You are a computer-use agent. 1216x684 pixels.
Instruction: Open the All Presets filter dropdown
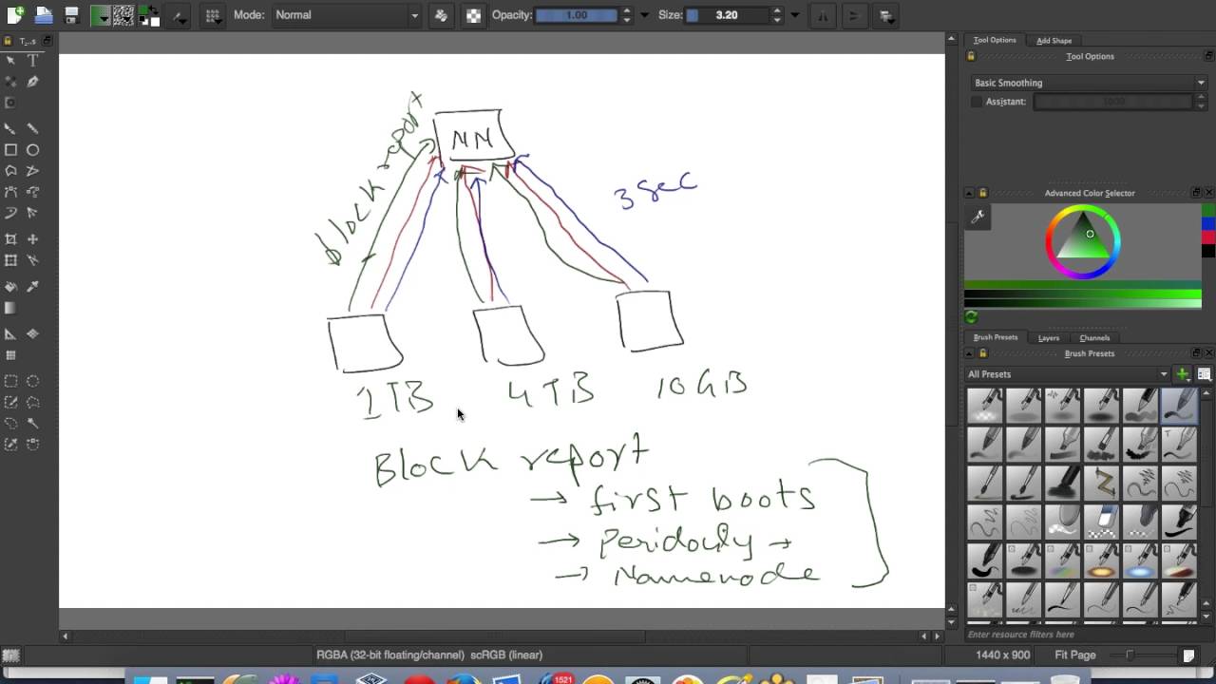point(1068,374)
